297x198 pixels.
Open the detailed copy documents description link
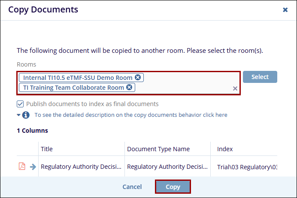[x=131, y=115]
